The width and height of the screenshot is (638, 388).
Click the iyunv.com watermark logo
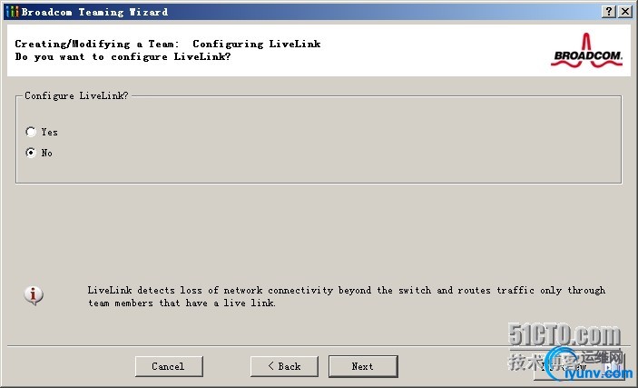588,364
